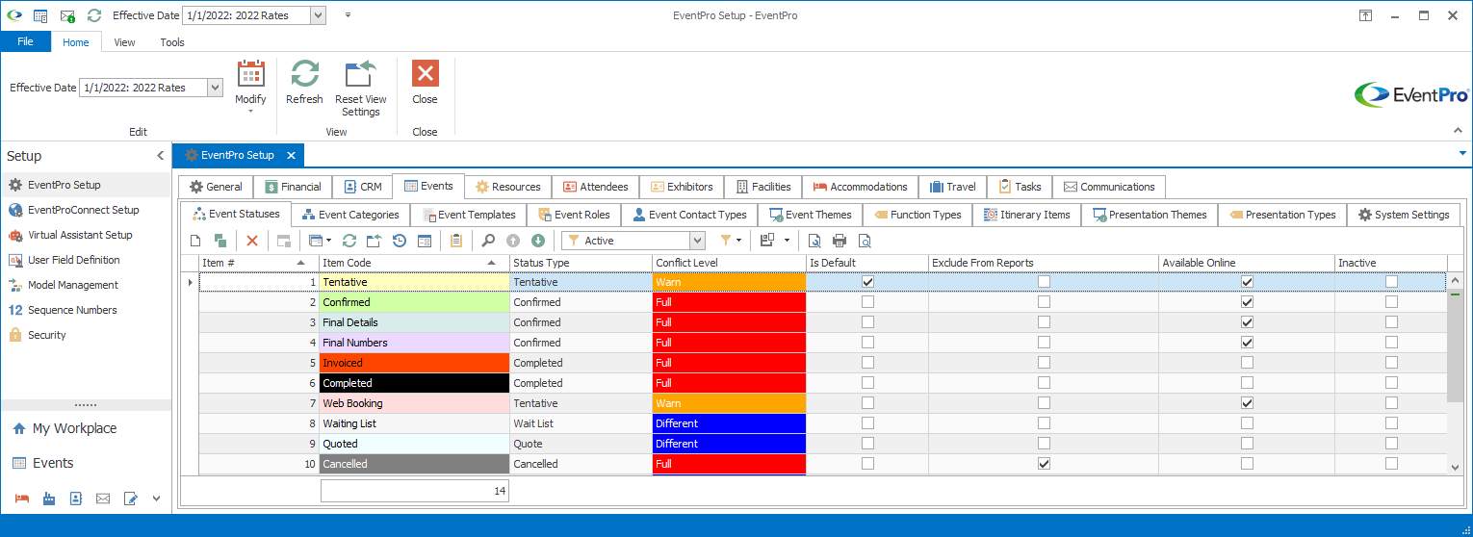The height and width of the screenshot is (537, 1473).
Task: Toggle Available Online for Final Numbers row
Action: pos(1247,343)
